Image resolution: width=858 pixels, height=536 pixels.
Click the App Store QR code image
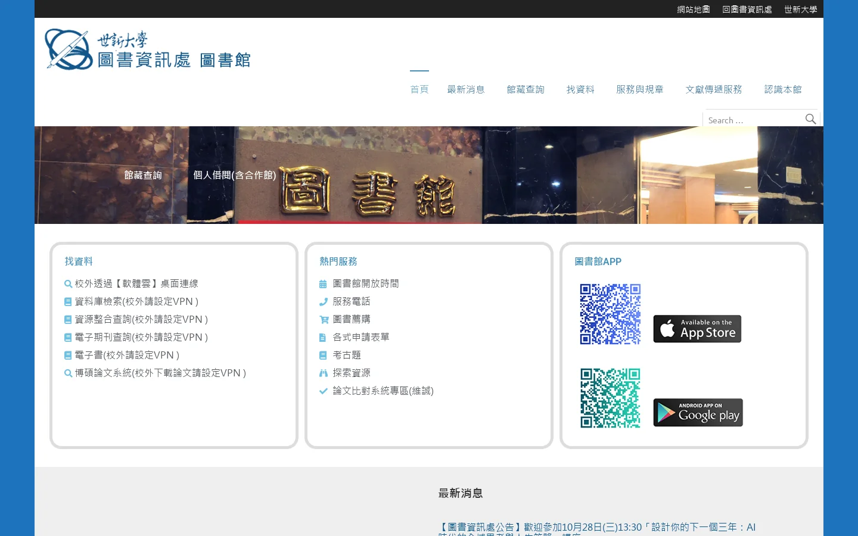[x=610, y=314]
